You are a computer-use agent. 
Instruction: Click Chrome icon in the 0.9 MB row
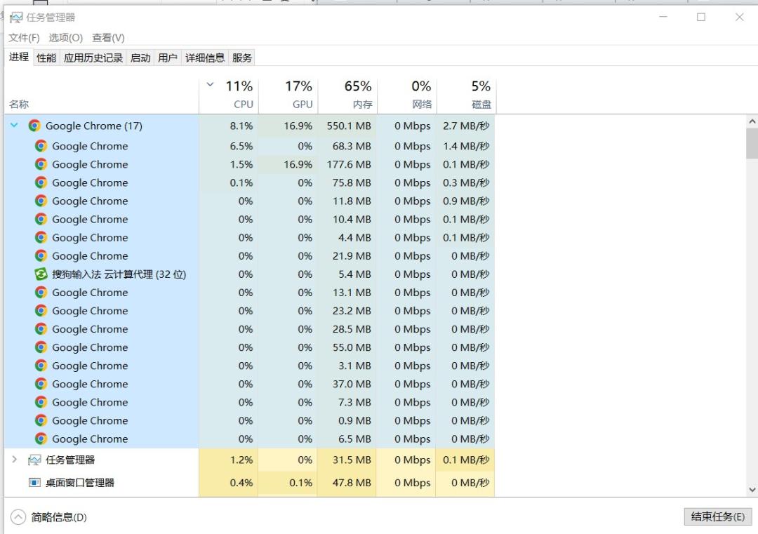[x=41, y=420]
